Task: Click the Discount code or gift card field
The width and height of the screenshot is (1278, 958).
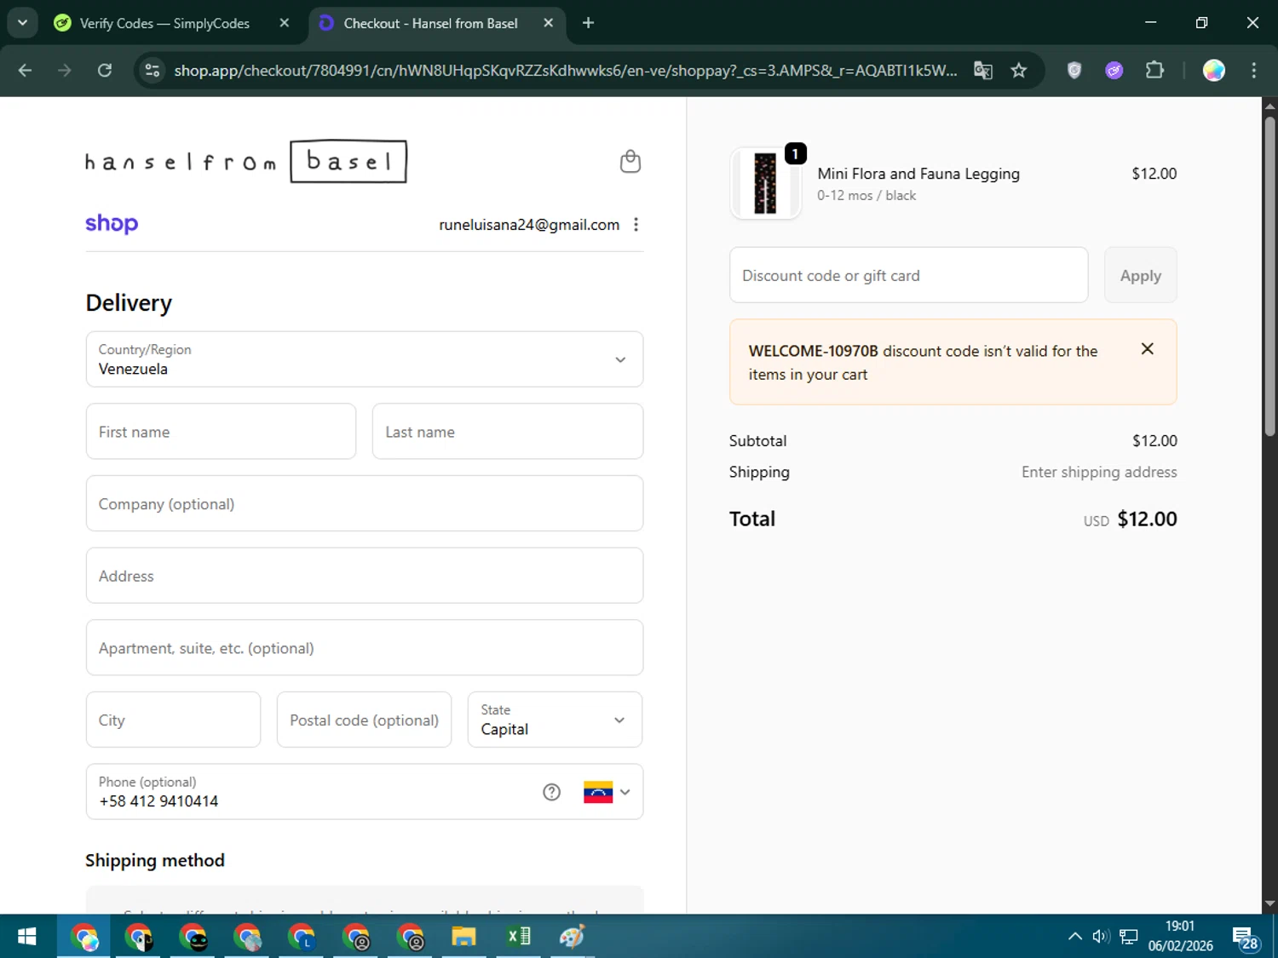Action: click(909, 275)
